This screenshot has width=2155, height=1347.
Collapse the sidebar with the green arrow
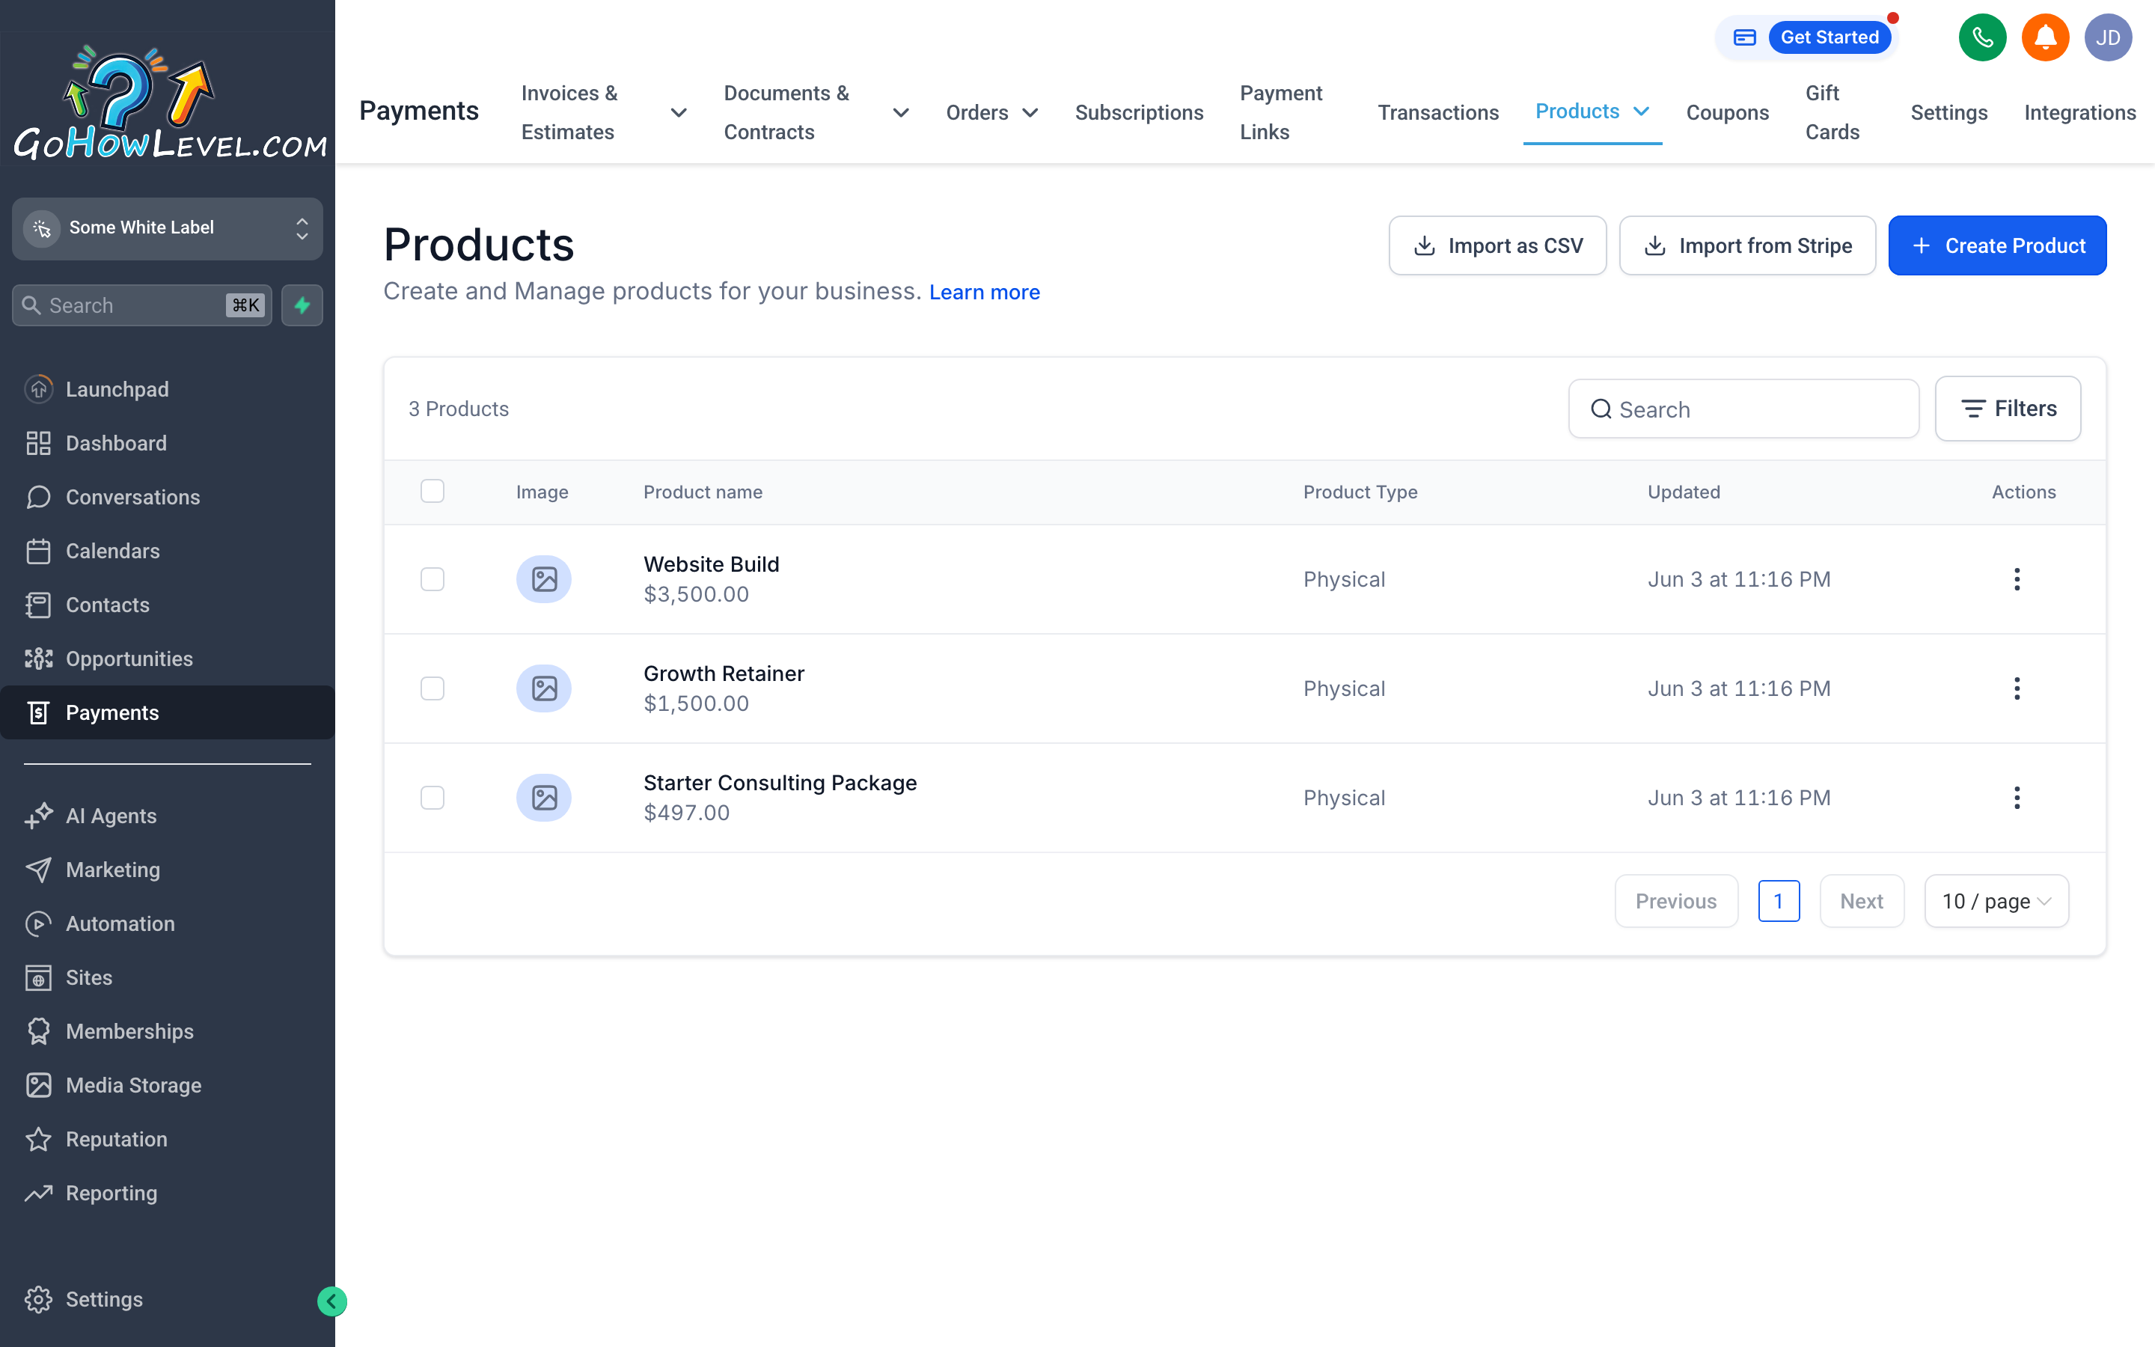coord(331,1301)
